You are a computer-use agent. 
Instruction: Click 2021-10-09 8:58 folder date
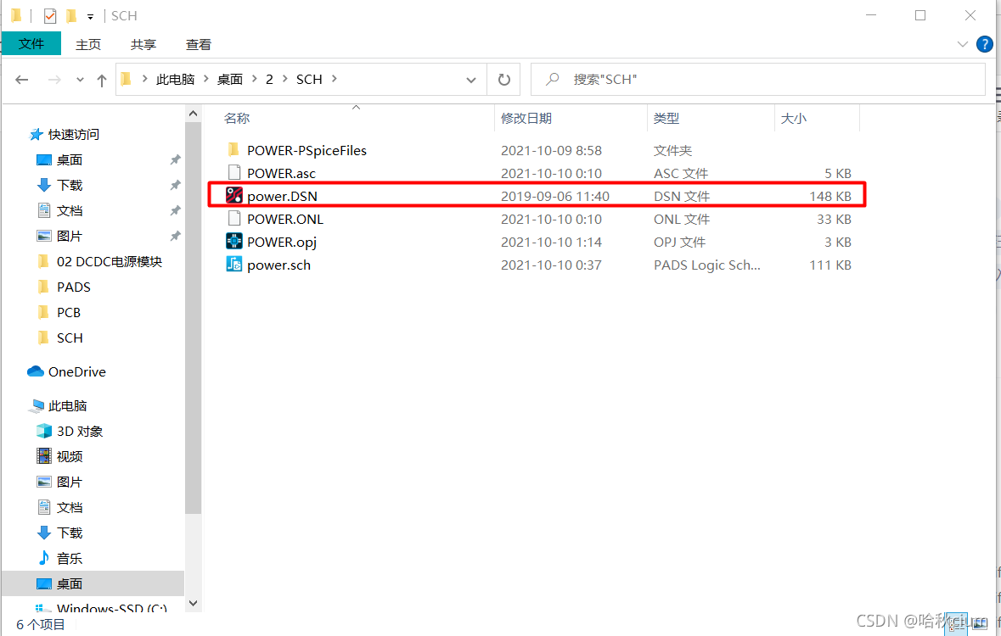pos(551,151)
